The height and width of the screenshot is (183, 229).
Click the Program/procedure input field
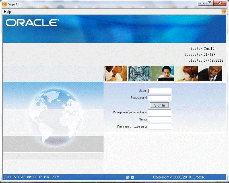click(160, 112)
